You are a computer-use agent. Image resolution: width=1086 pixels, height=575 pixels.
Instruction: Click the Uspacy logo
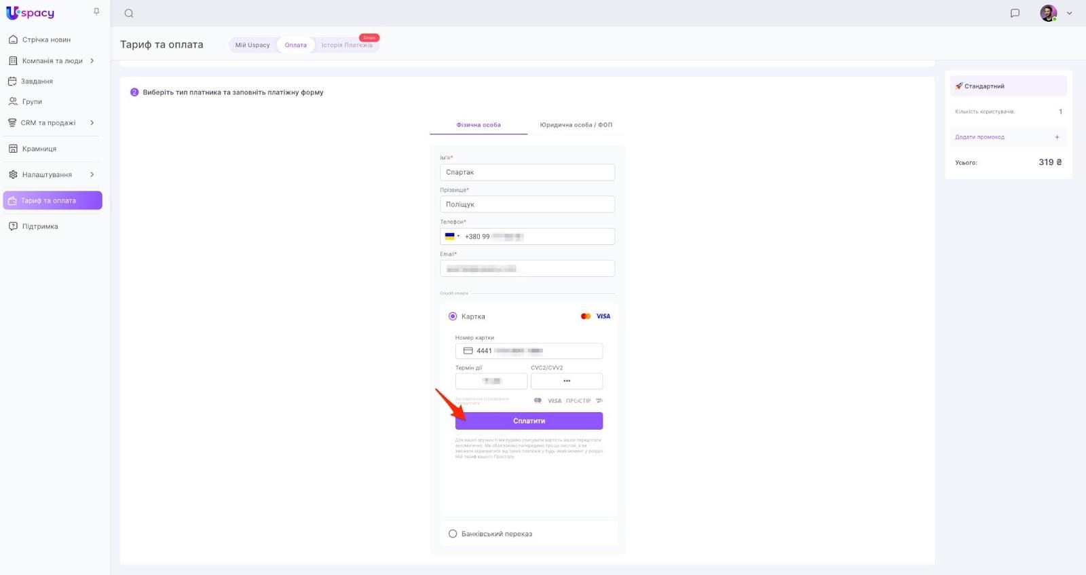coord(31,13)
